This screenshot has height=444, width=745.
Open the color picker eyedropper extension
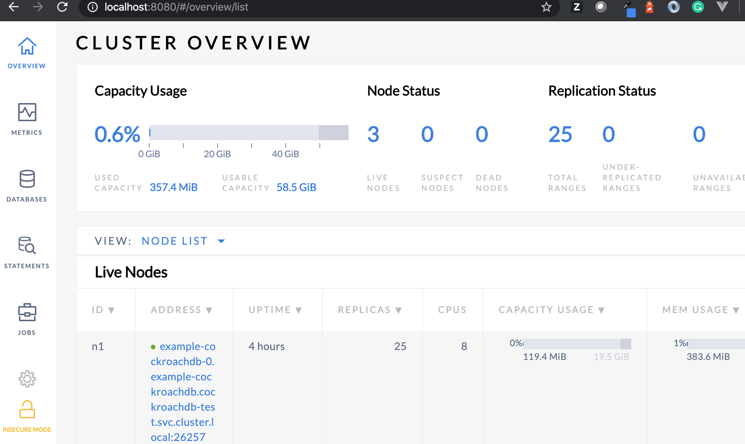628,8
